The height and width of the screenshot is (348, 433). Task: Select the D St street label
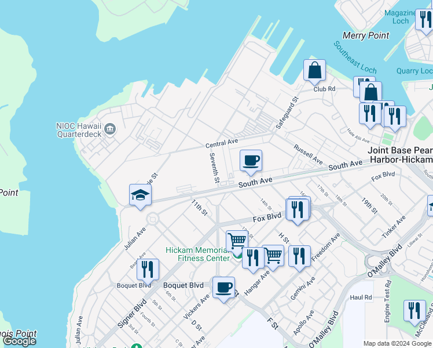(x=196, y=325)
